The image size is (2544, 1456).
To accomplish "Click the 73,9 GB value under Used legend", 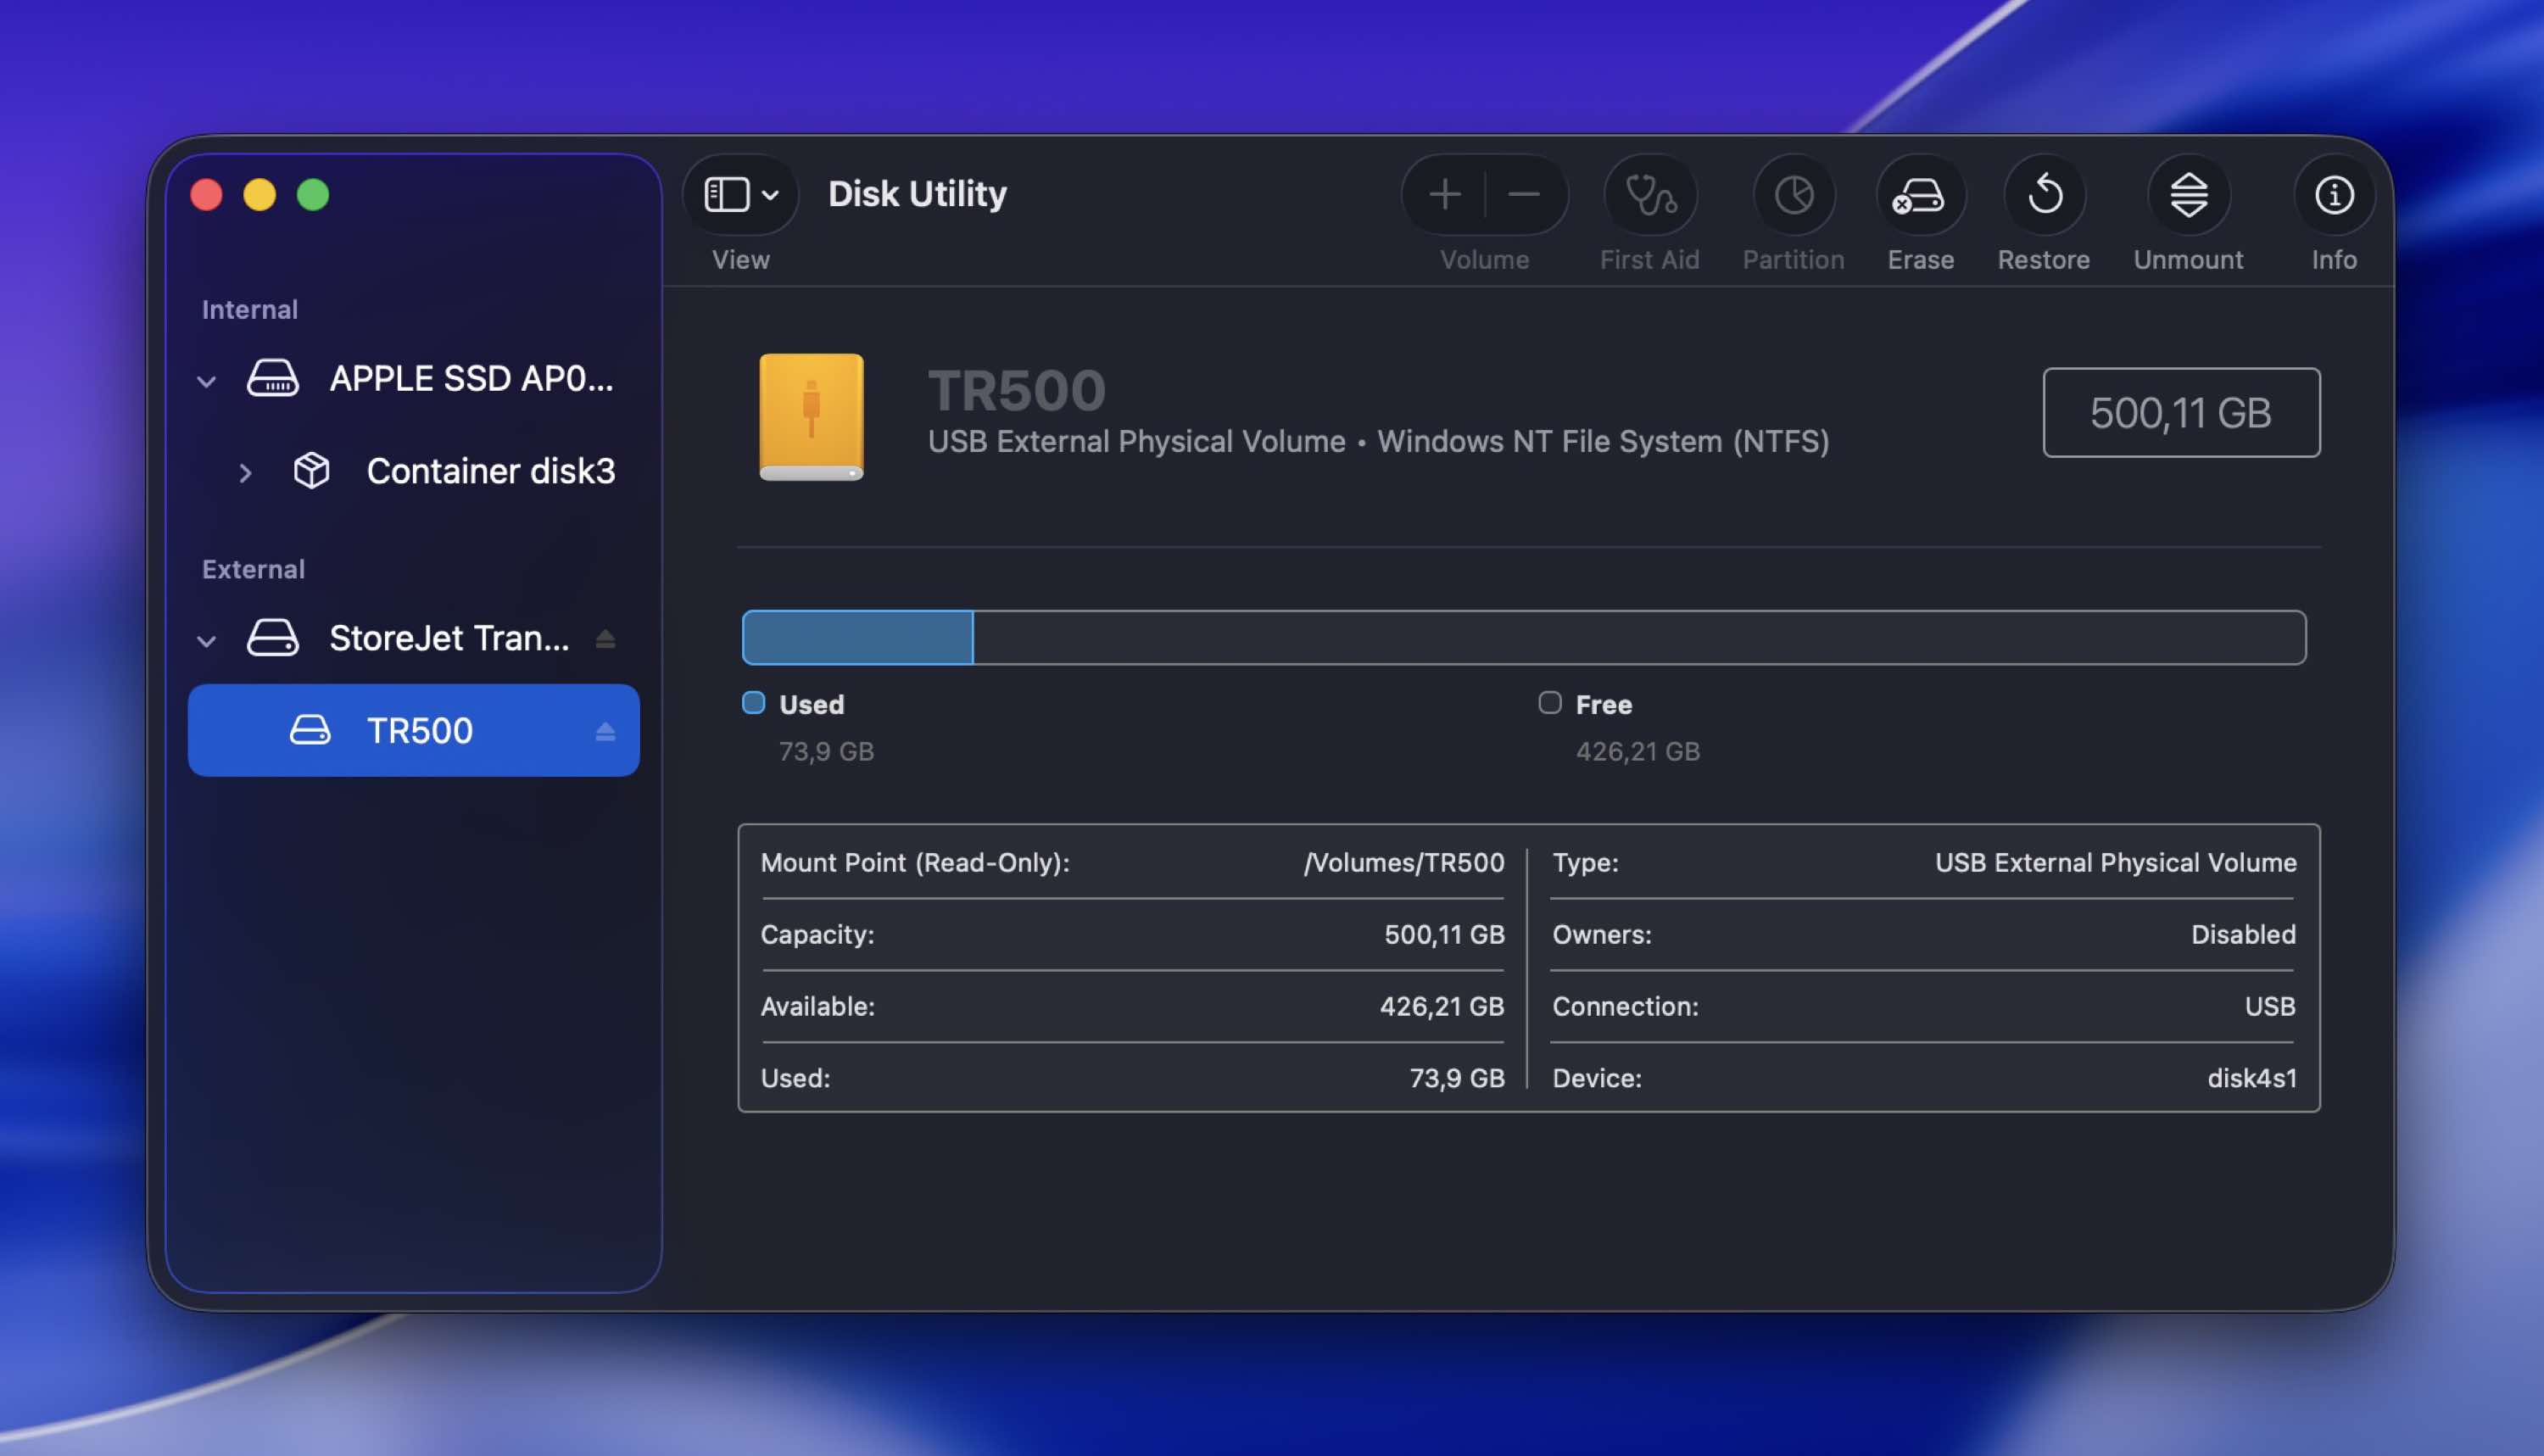I will click(826, 751).
